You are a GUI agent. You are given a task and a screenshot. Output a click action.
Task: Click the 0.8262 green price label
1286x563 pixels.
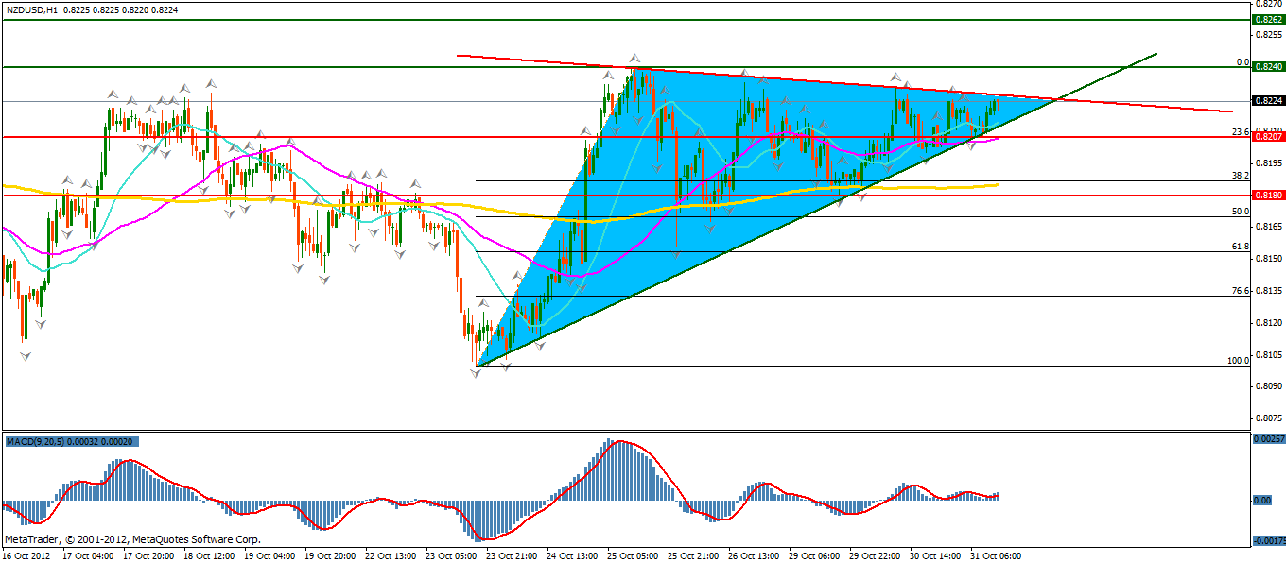[x=1266, y=19]
